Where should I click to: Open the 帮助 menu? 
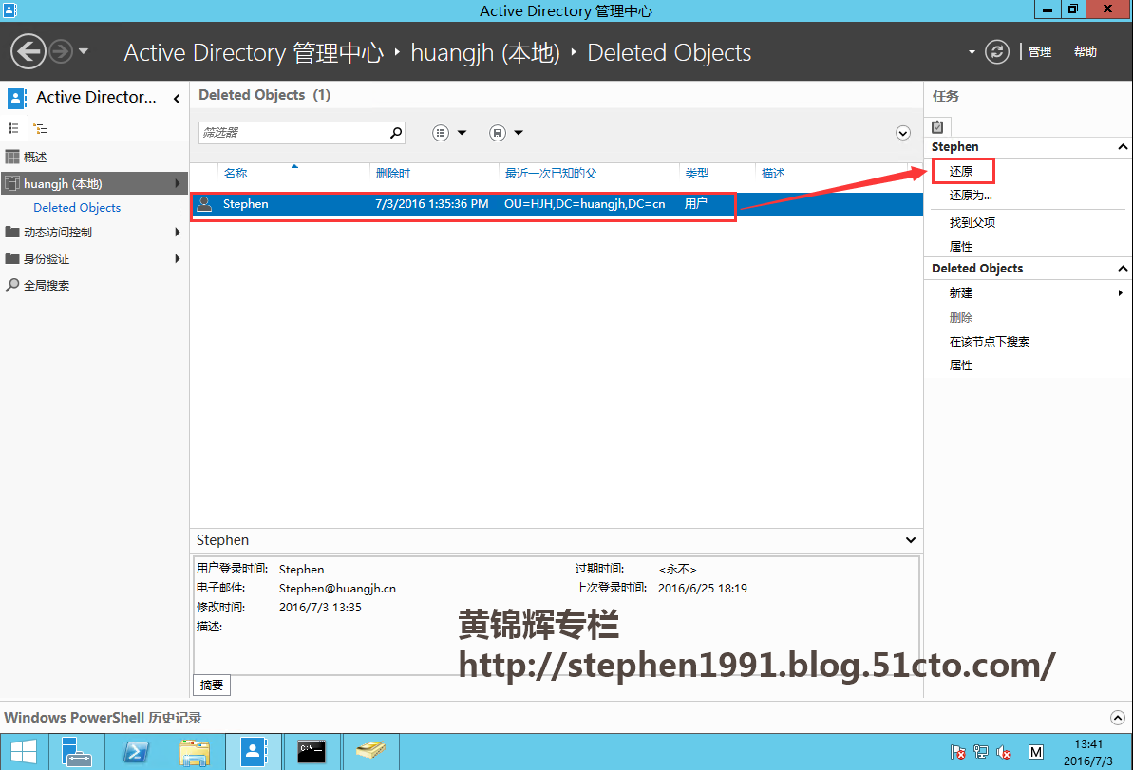coord(1086,52)
